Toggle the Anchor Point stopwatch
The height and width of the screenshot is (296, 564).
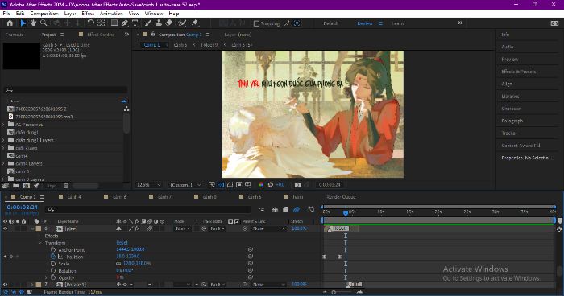53,249
